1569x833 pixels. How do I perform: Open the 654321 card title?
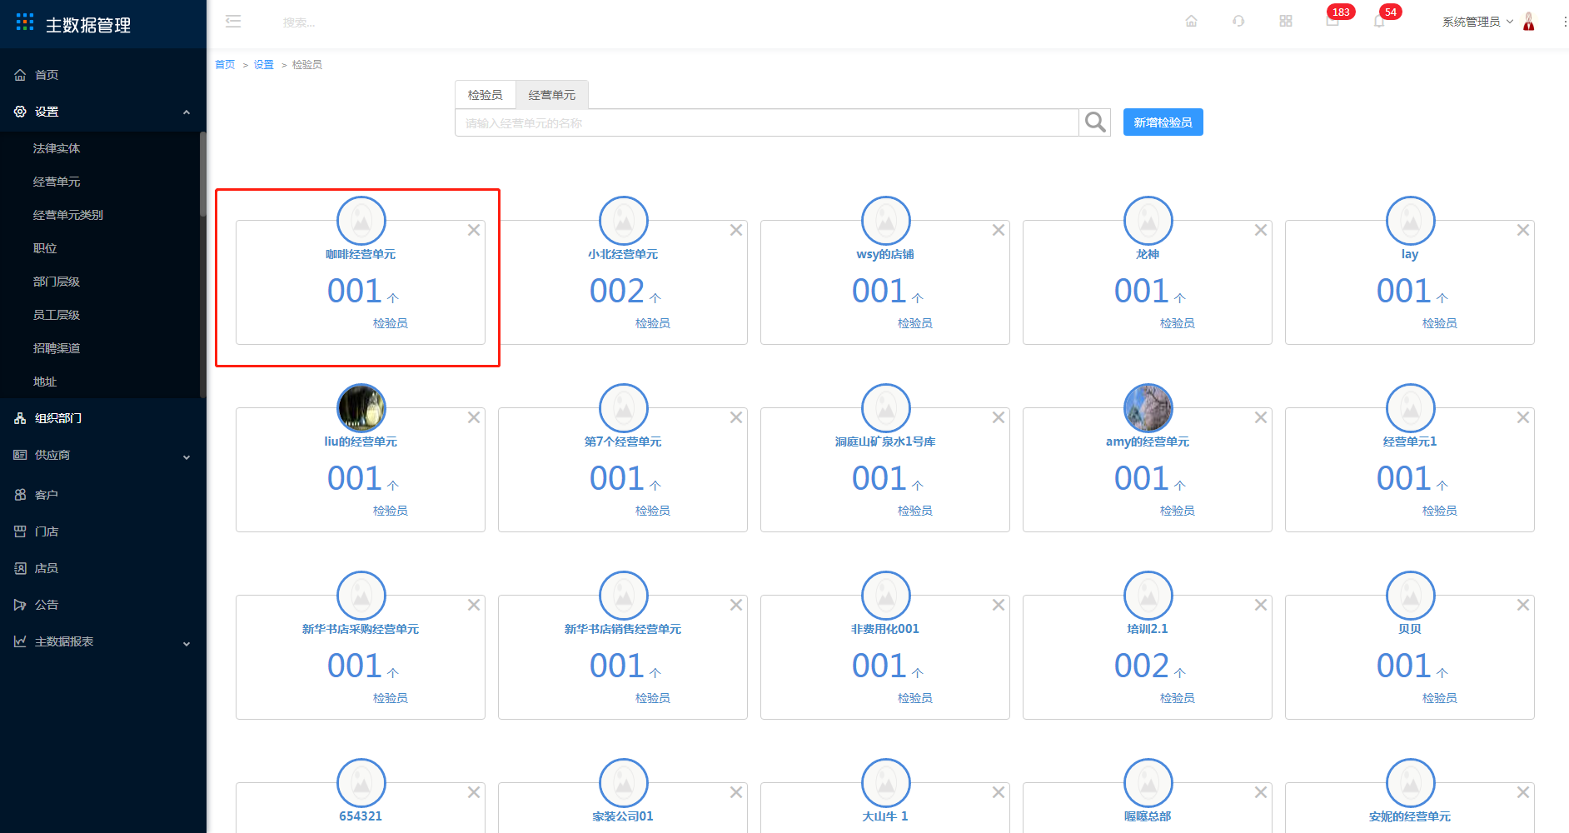[361, 816]
